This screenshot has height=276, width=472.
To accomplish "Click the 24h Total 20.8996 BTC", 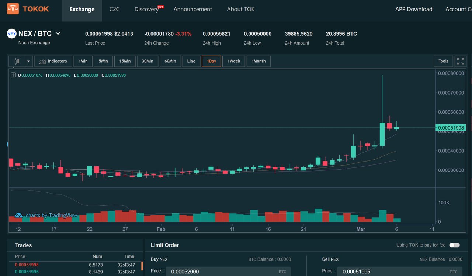I will pos(341,34).
